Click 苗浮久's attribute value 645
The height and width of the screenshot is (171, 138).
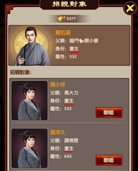pyautogui.click(x=68, y=156)
